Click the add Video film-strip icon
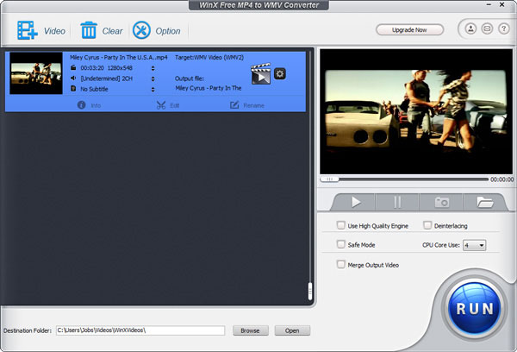 (x=28, y=30)
